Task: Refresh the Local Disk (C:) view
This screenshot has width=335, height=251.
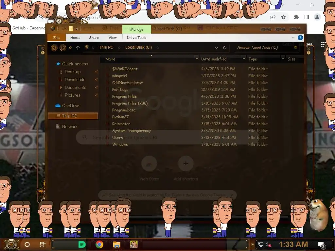Action: [x=224, y=48]
